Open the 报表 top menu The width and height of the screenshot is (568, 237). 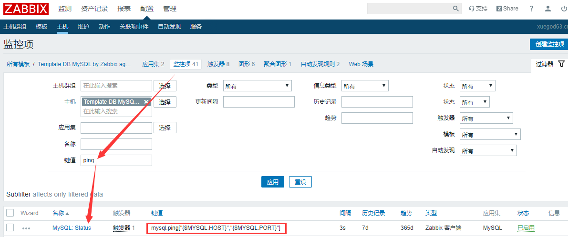(x=124, y=9)
